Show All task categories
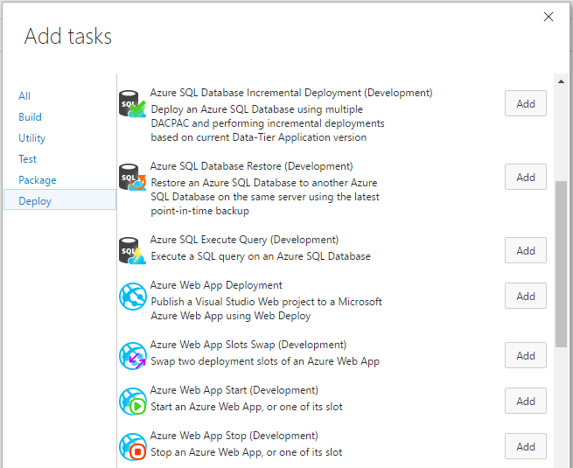 (24, 96)
